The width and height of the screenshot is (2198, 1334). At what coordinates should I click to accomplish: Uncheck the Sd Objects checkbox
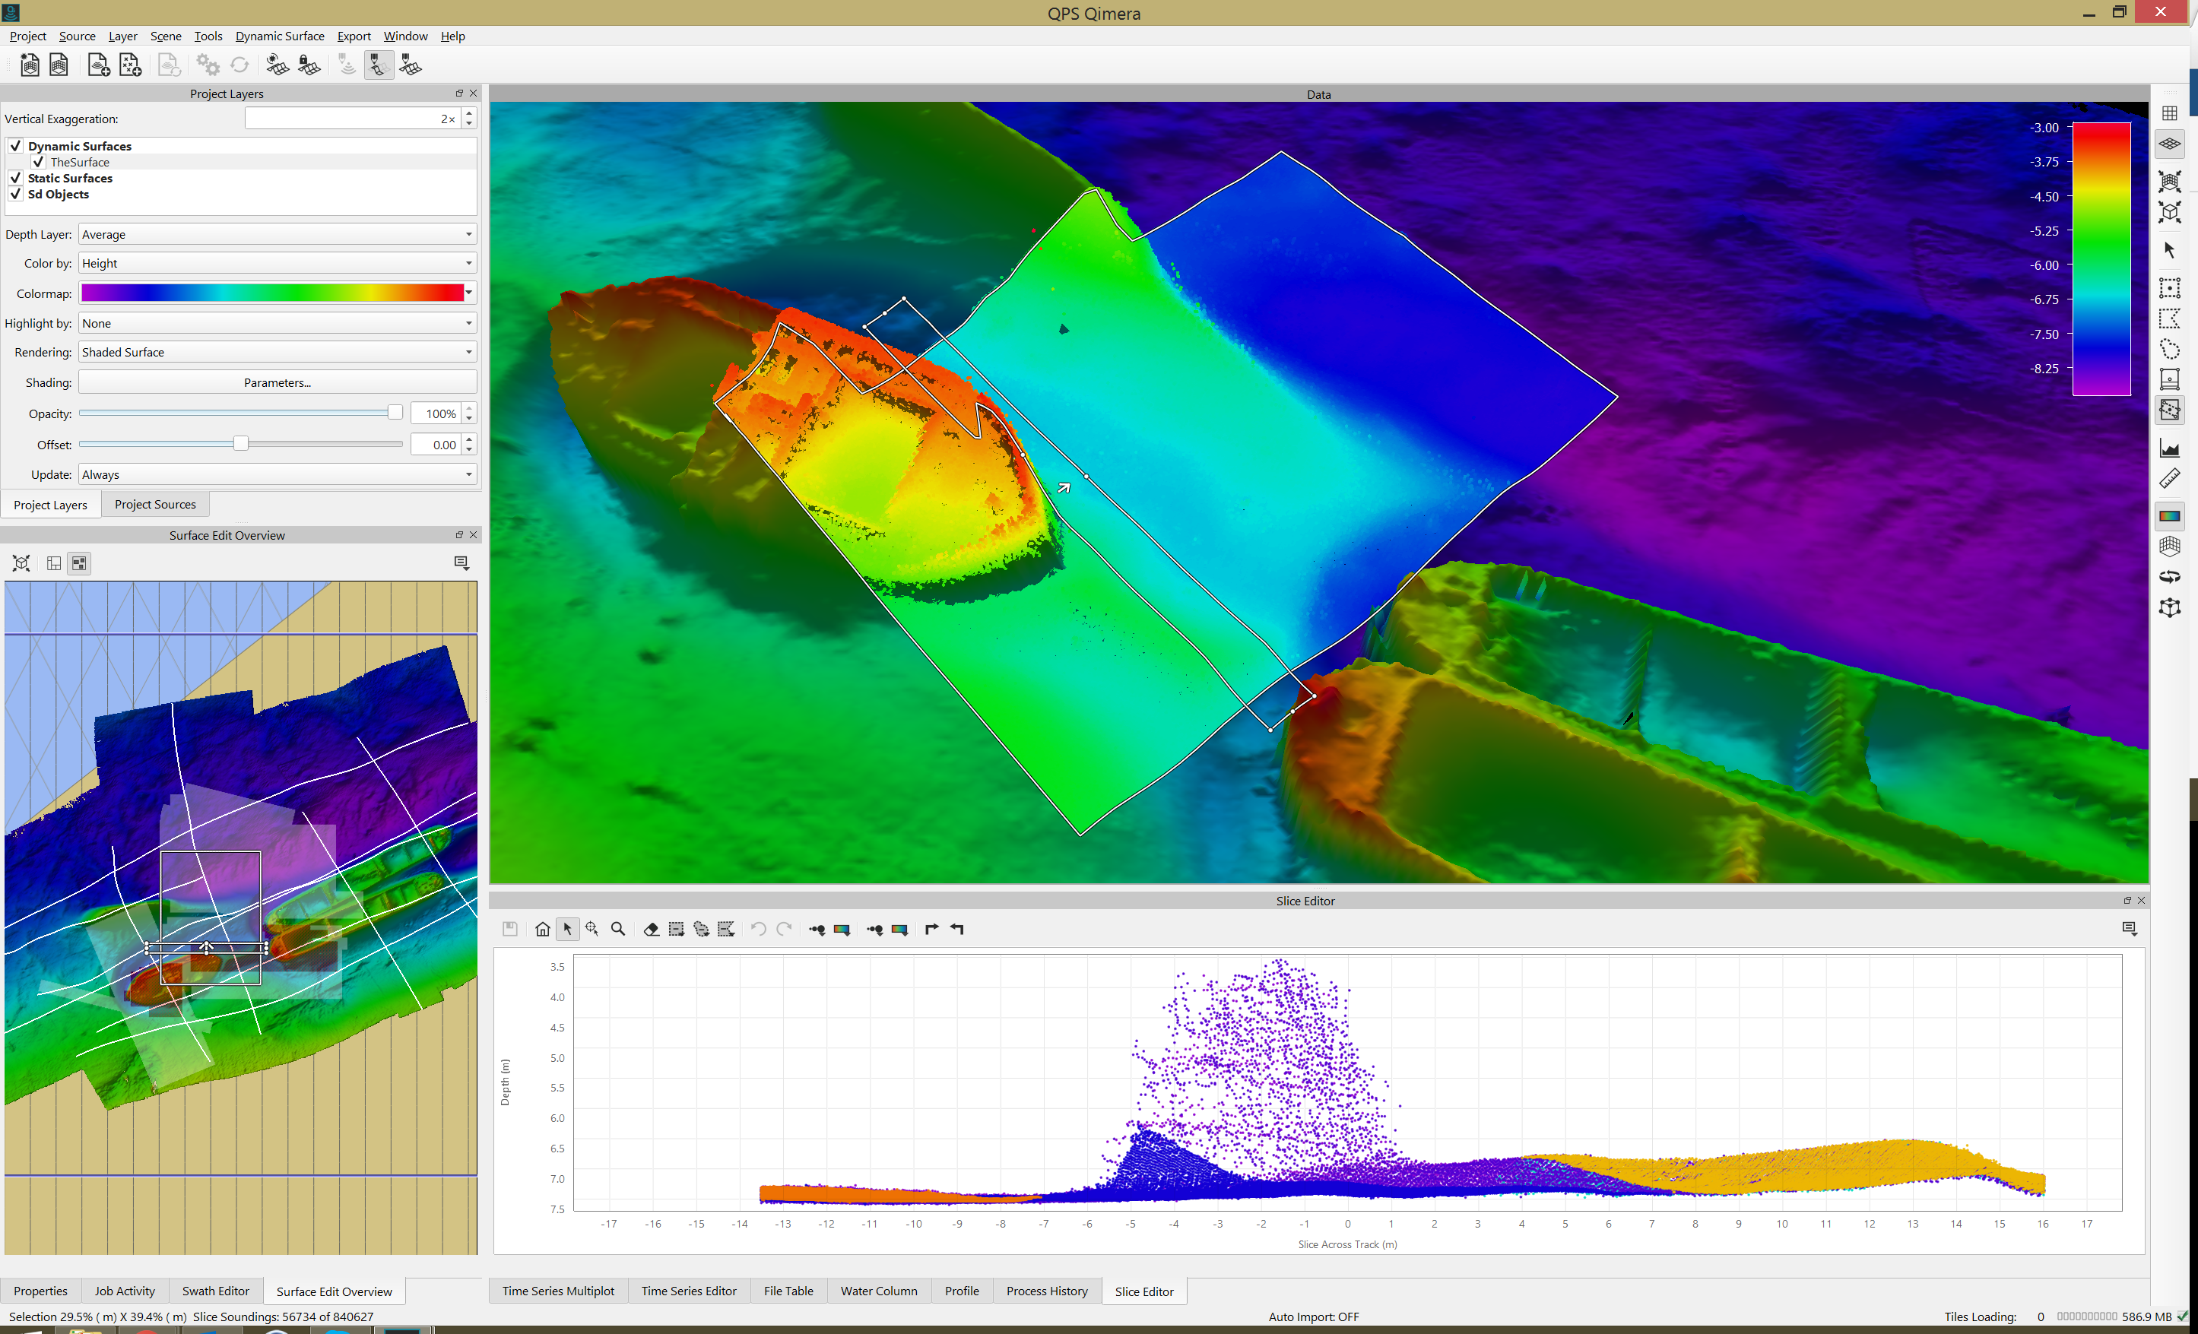(x=16, y=194)
